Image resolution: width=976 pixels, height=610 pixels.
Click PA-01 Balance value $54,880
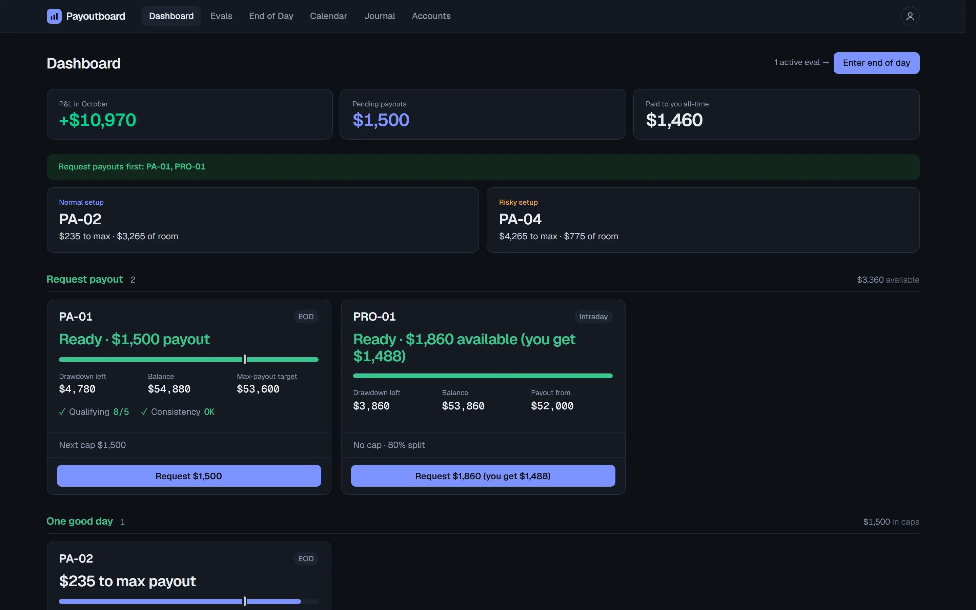pos(169,389)
